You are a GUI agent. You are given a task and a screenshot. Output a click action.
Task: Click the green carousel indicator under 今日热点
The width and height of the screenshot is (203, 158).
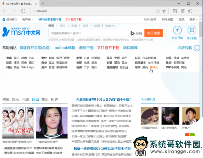(192, 134)
